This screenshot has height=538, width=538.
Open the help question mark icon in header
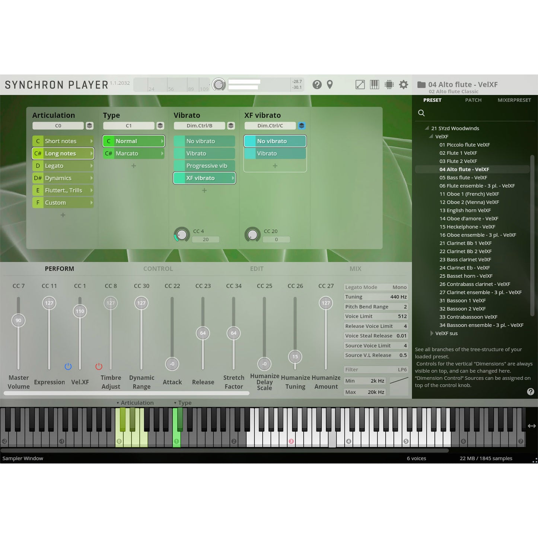(317, 85)
